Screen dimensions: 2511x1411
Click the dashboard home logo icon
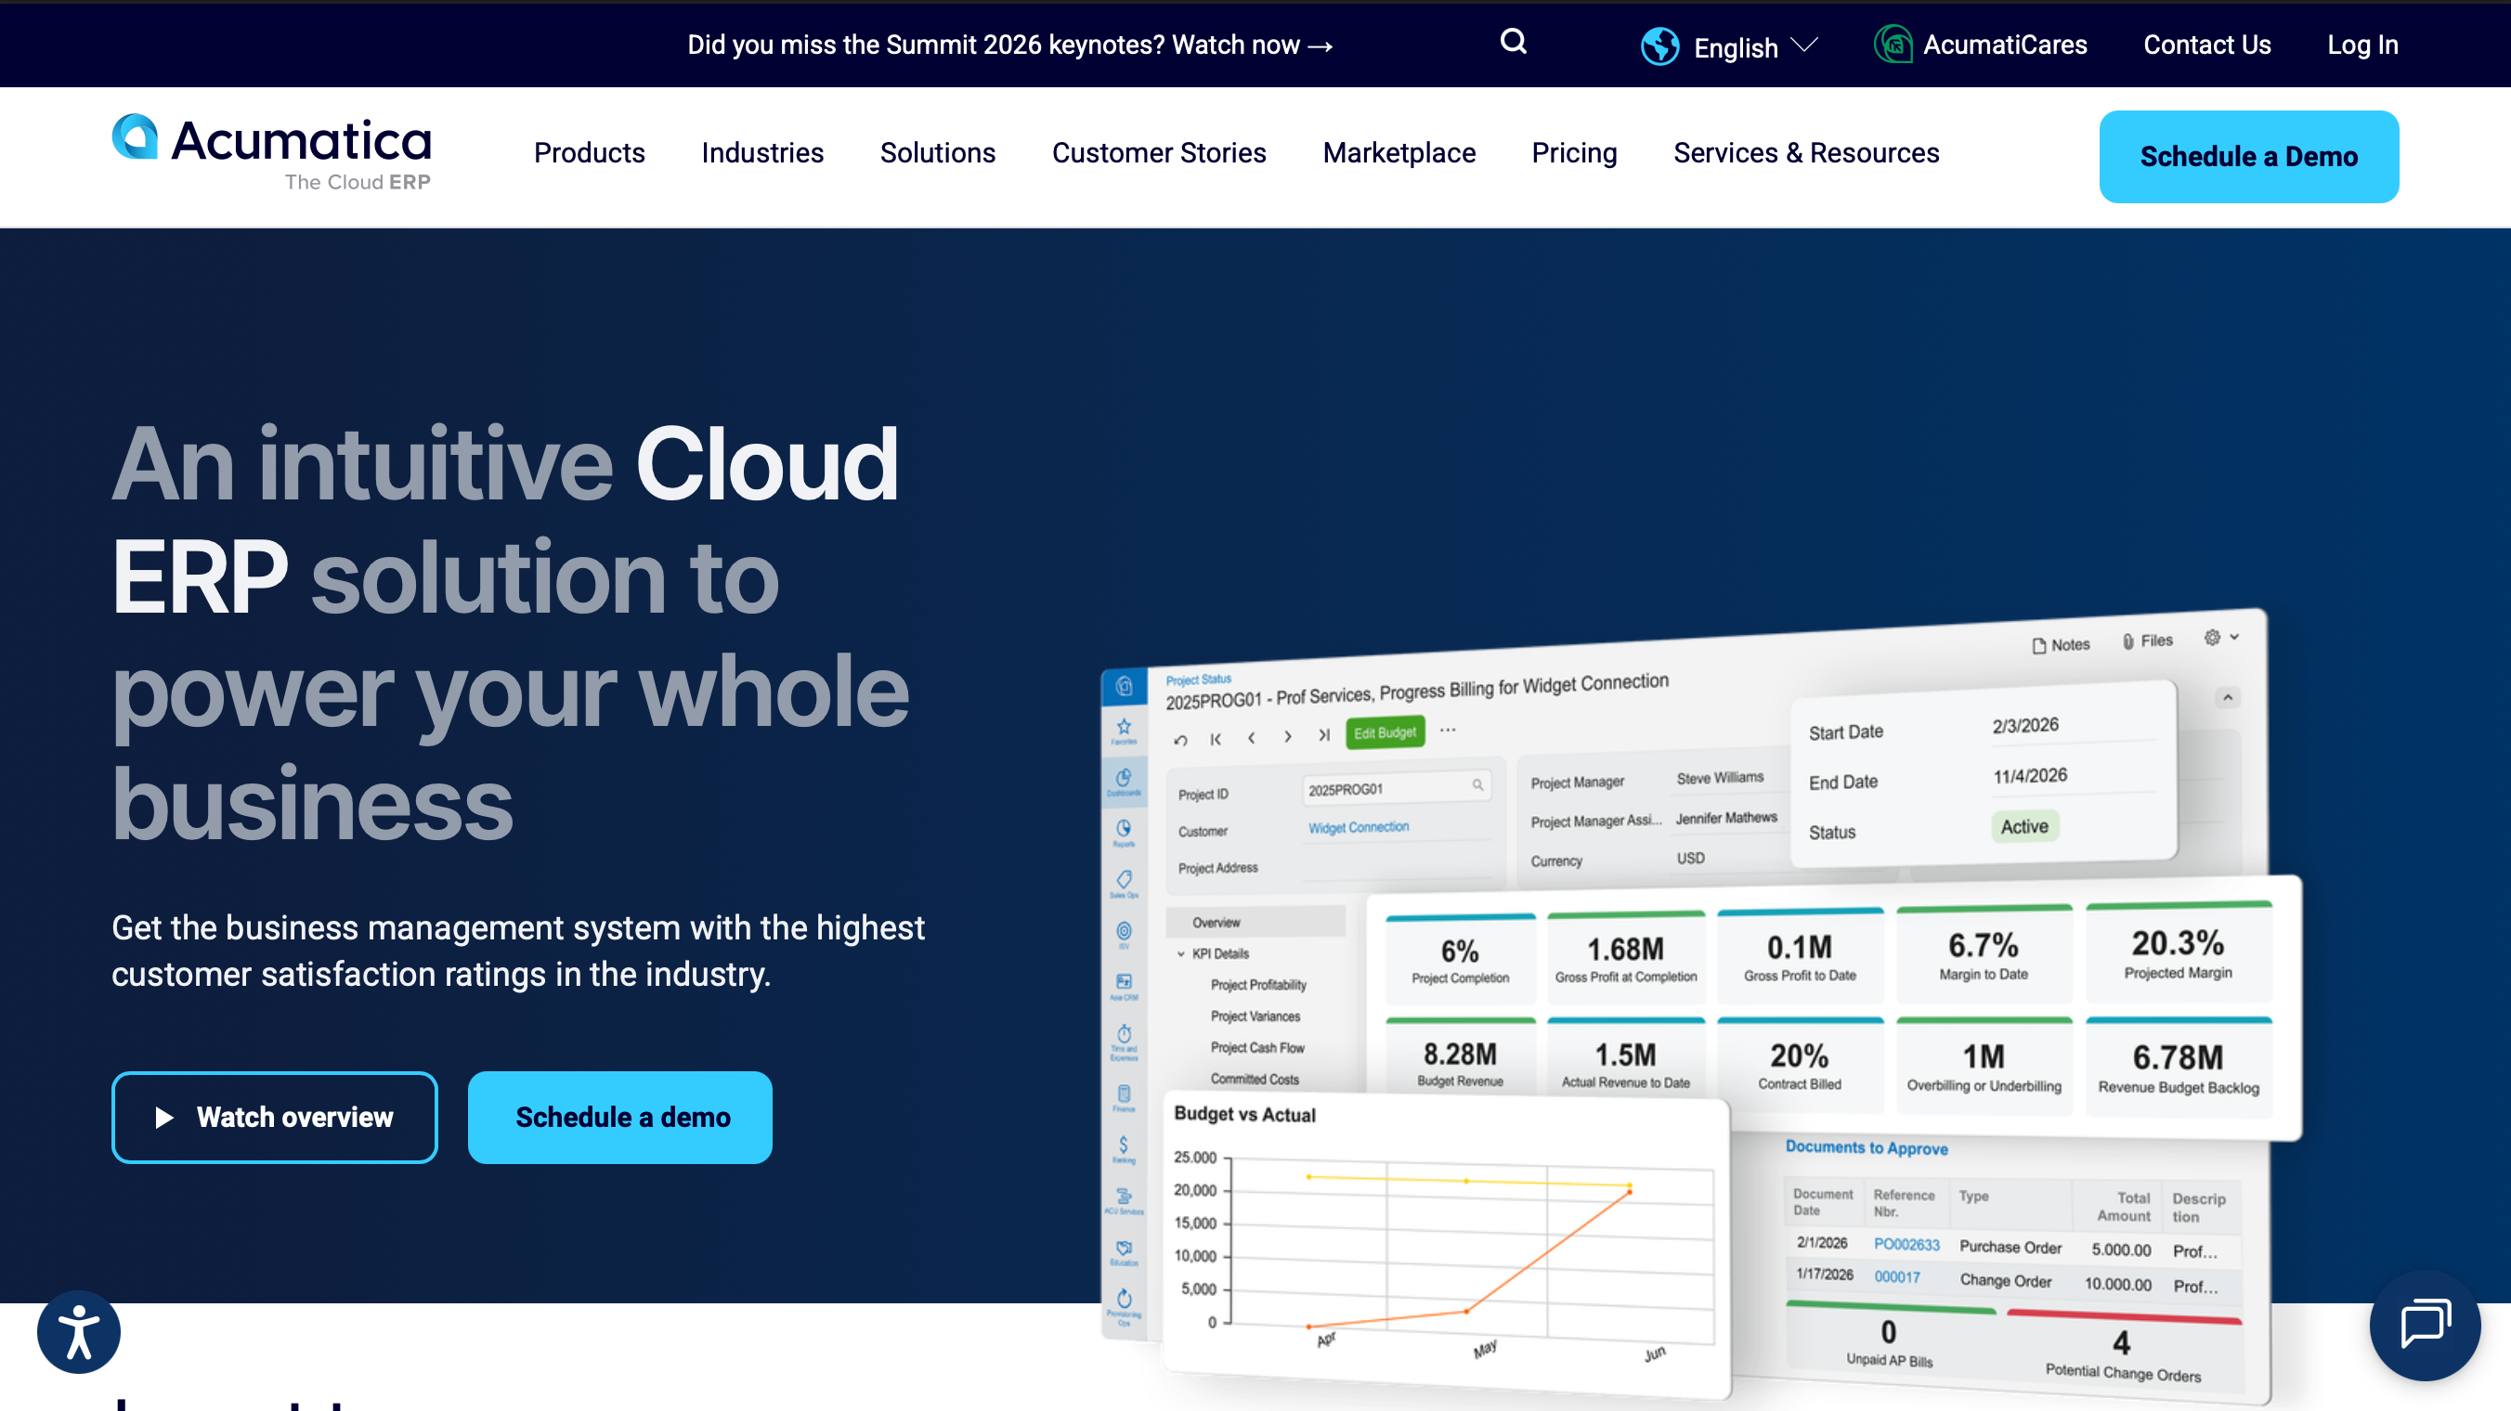click(1123, 686)
